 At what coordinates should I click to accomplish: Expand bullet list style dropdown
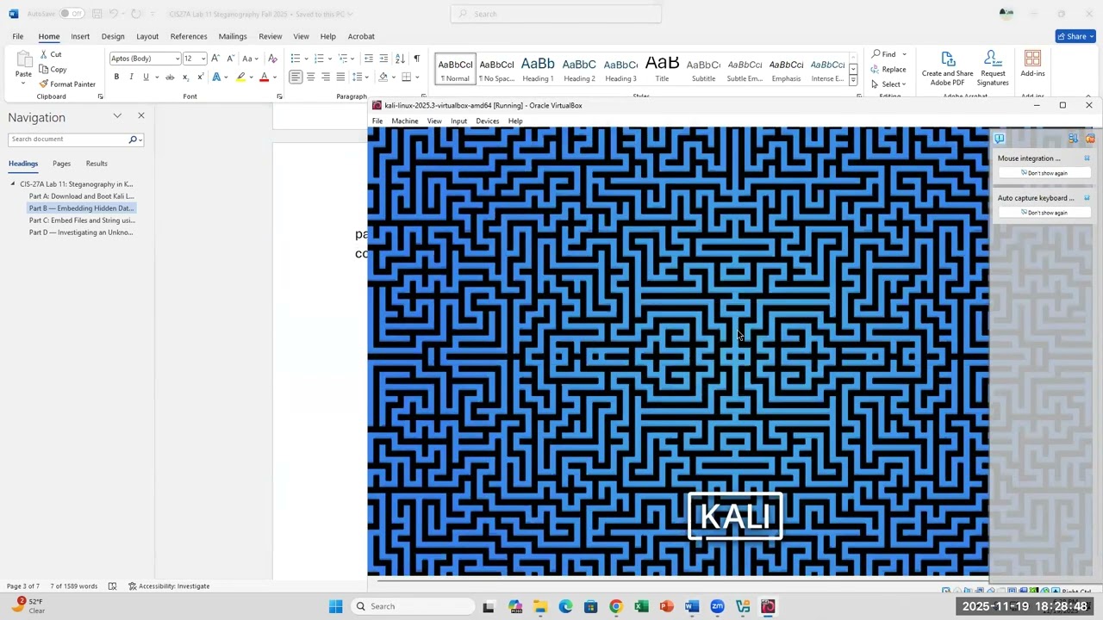point(306,59)
